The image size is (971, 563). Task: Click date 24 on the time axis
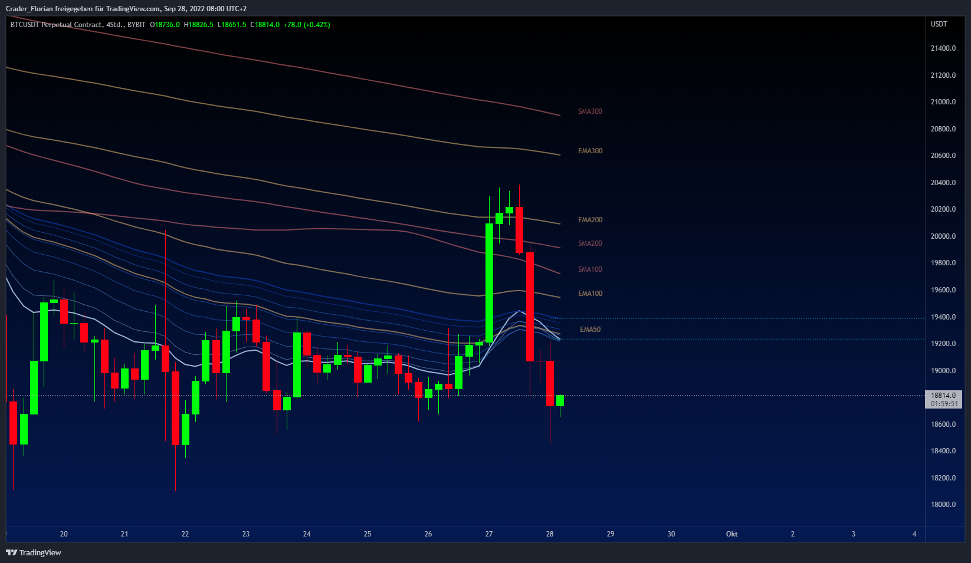(x=307, y=534)
